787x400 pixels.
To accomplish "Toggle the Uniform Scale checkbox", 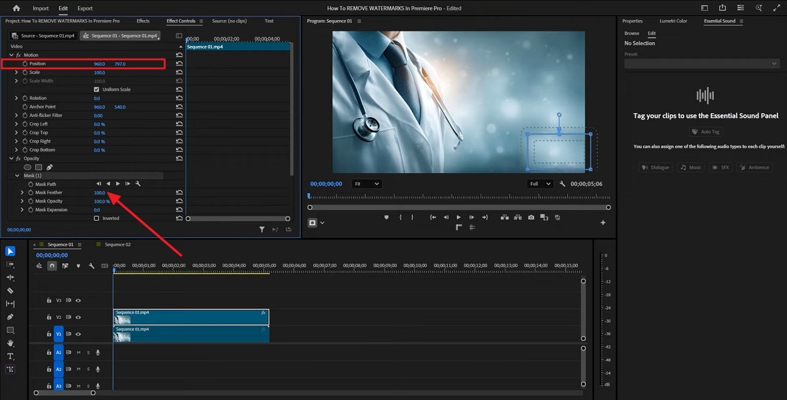I will 96,90.
